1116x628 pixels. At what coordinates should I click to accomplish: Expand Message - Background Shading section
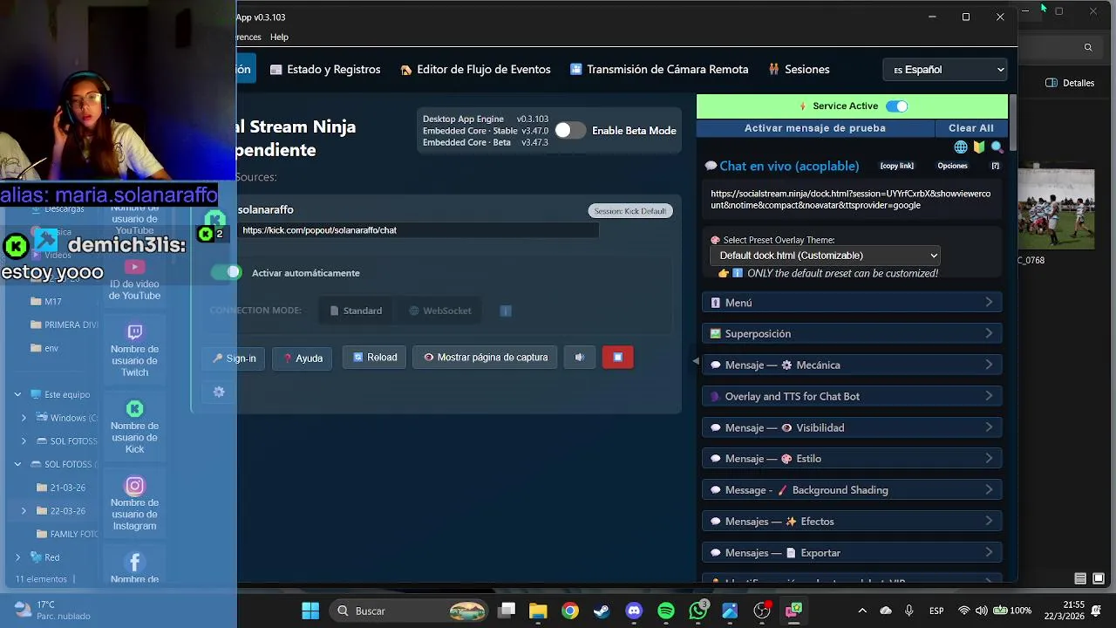tap(852, 490)
